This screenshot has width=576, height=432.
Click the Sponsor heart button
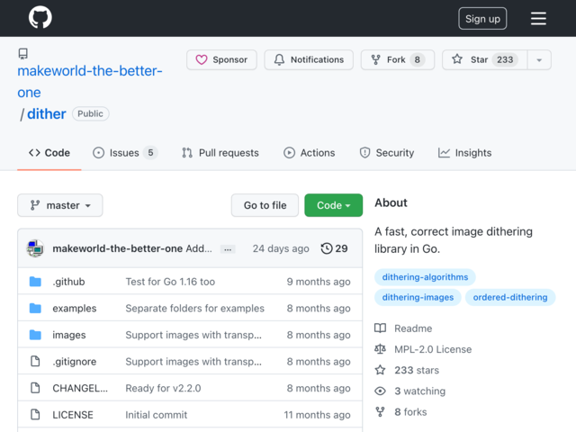pos(221,59)
